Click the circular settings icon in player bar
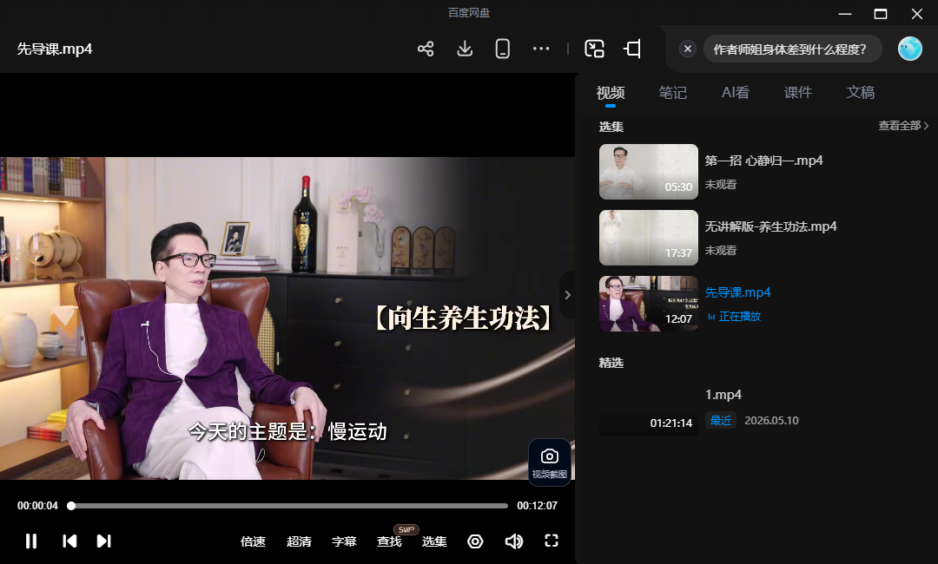This screenshot has width=938, height=564. (475, 541)
